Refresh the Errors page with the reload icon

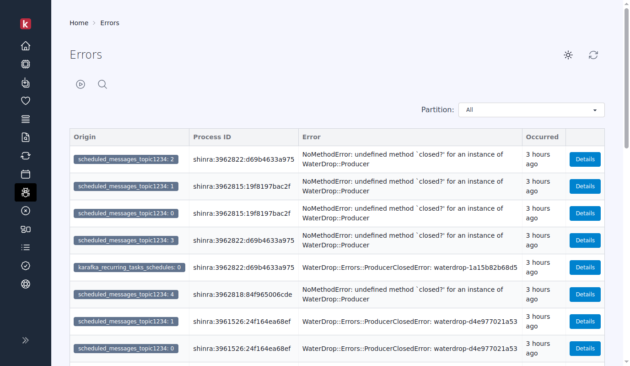tap(593, 55)
